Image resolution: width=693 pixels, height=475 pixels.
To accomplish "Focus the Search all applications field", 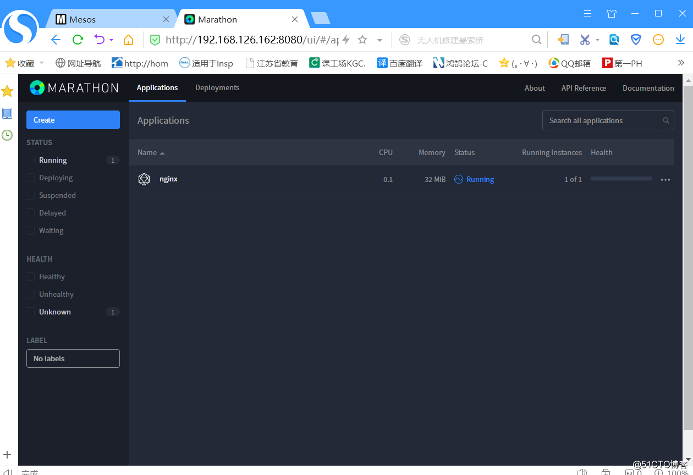I will pos(608,120).
